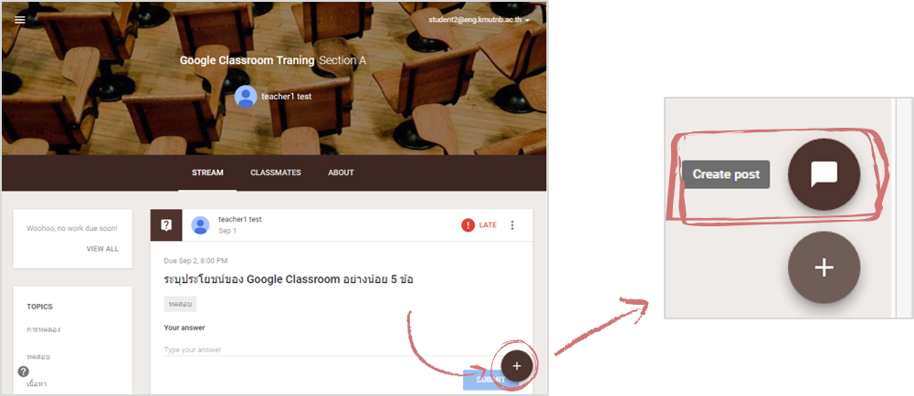The width and height of the screenshot is (914, 396).
Task: Click the SUBMIT button
Action: [490, 380]
